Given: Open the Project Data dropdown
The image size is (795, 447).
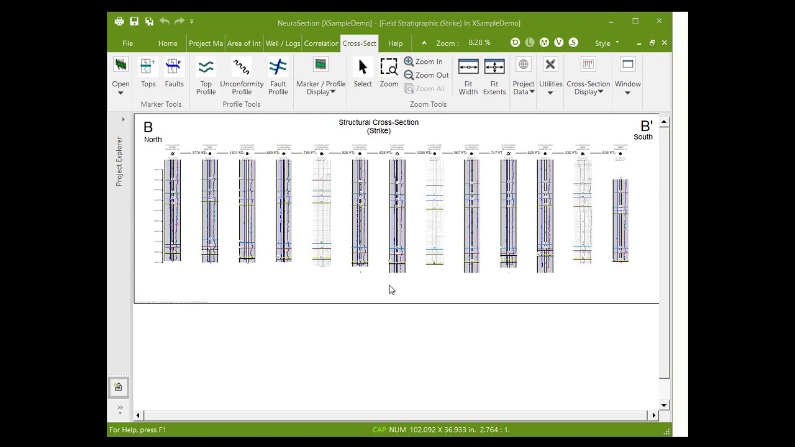Looking at the screenshot, I should 524,76.
